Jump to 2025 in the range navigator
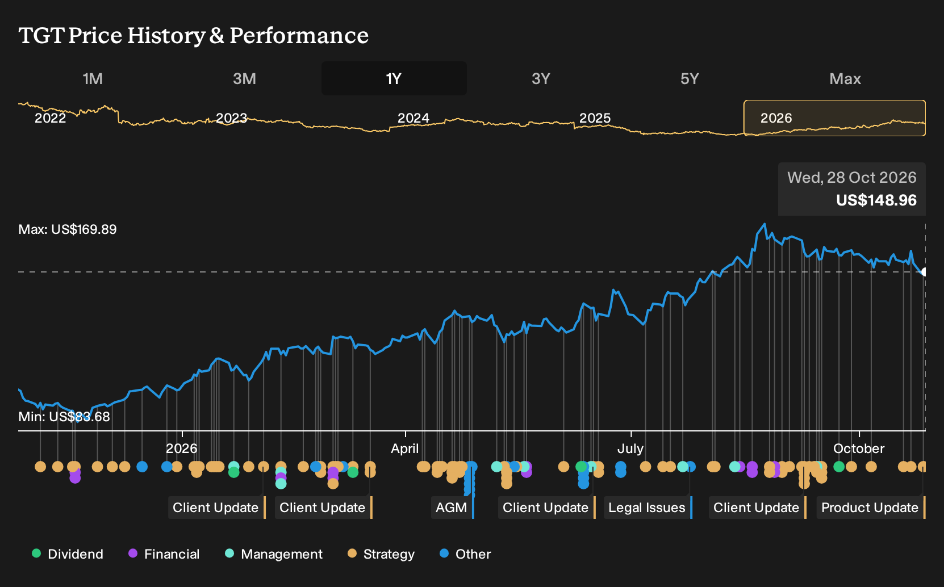The image size is (944, 587). (x=595, y=118)
